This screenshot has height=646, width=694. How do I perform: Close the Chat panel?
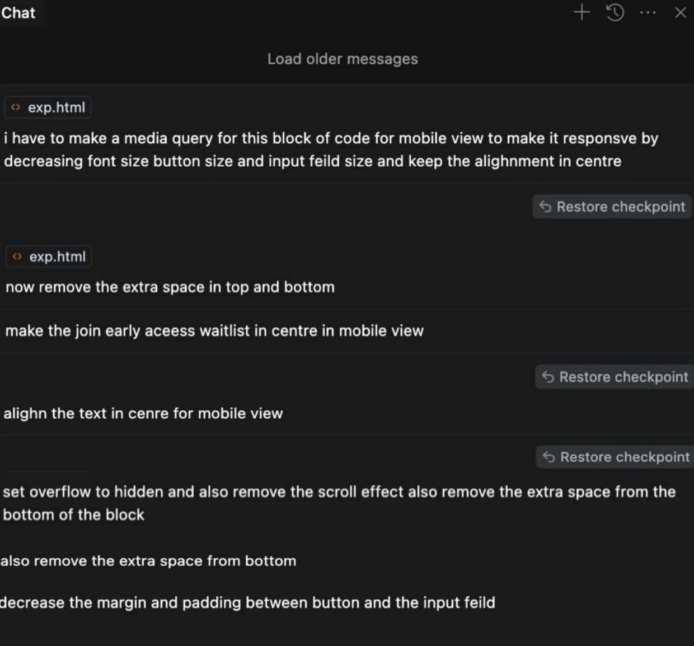tap(681, 12)
